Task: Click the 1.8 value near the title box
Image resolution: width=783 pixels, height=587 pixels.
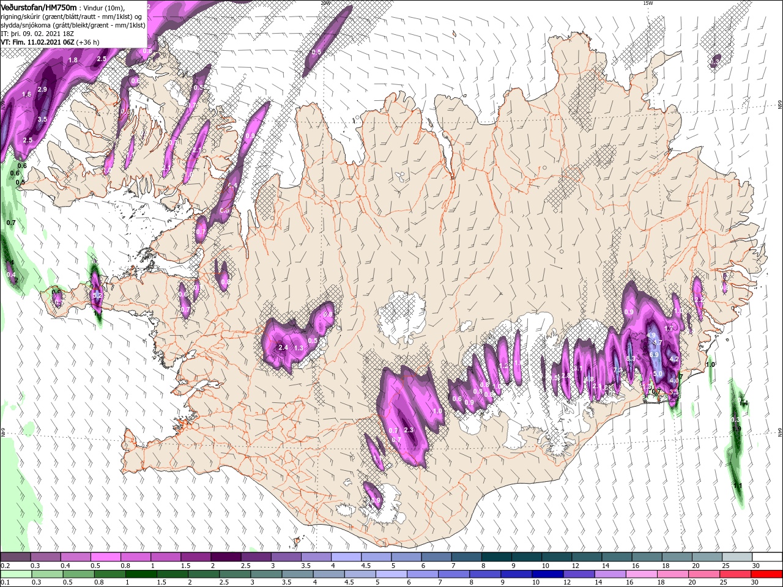Action: click(73, 60)
